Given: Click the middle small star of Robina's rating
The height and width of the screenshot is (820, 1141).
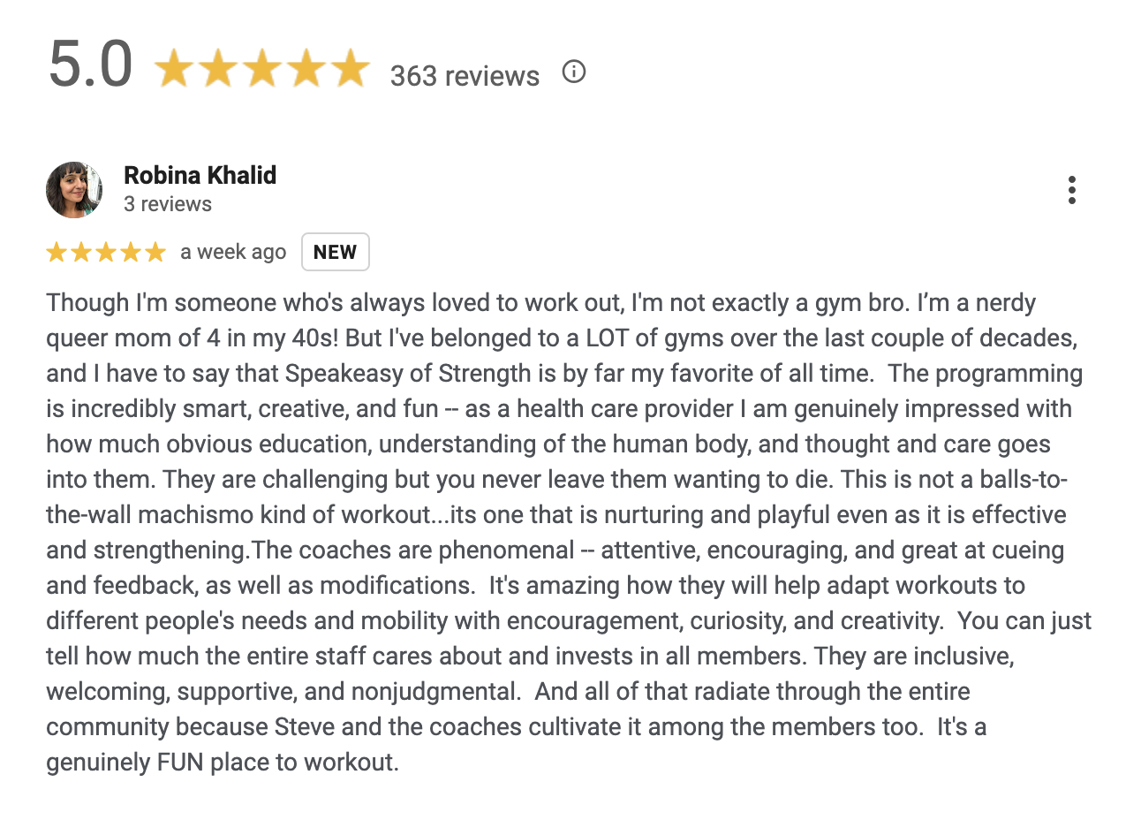Looking at the screenshot, I should click(x=106, y=253).
